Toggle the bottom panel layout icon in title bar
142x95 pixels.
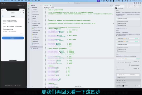point(136,3)
